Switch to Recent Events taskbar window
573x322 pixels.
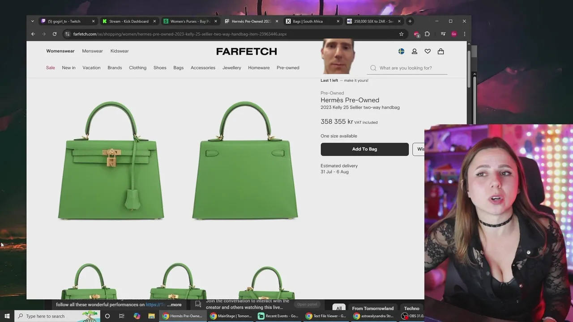click(x=278, y=316)
